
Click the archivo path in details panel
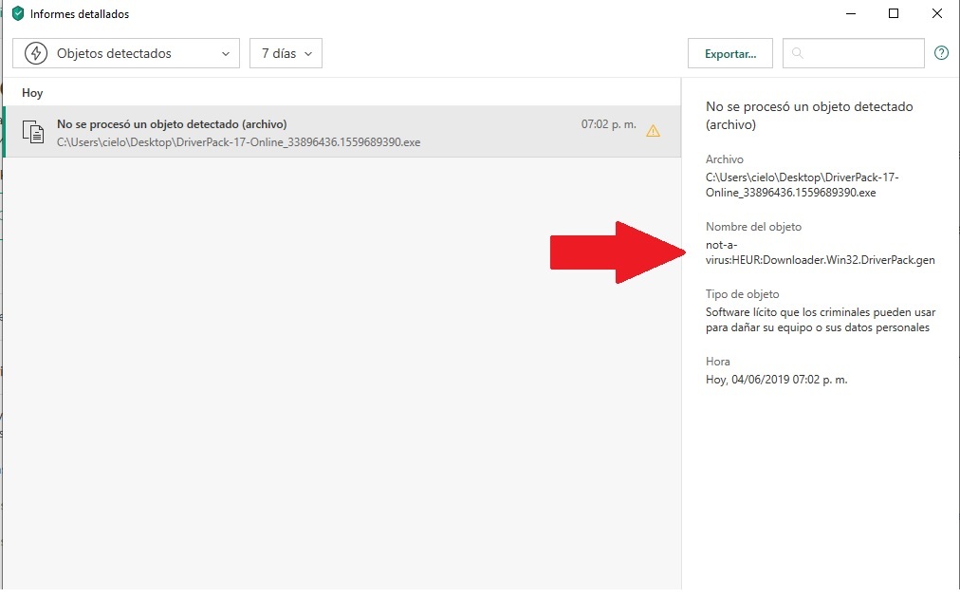(802, 185)
